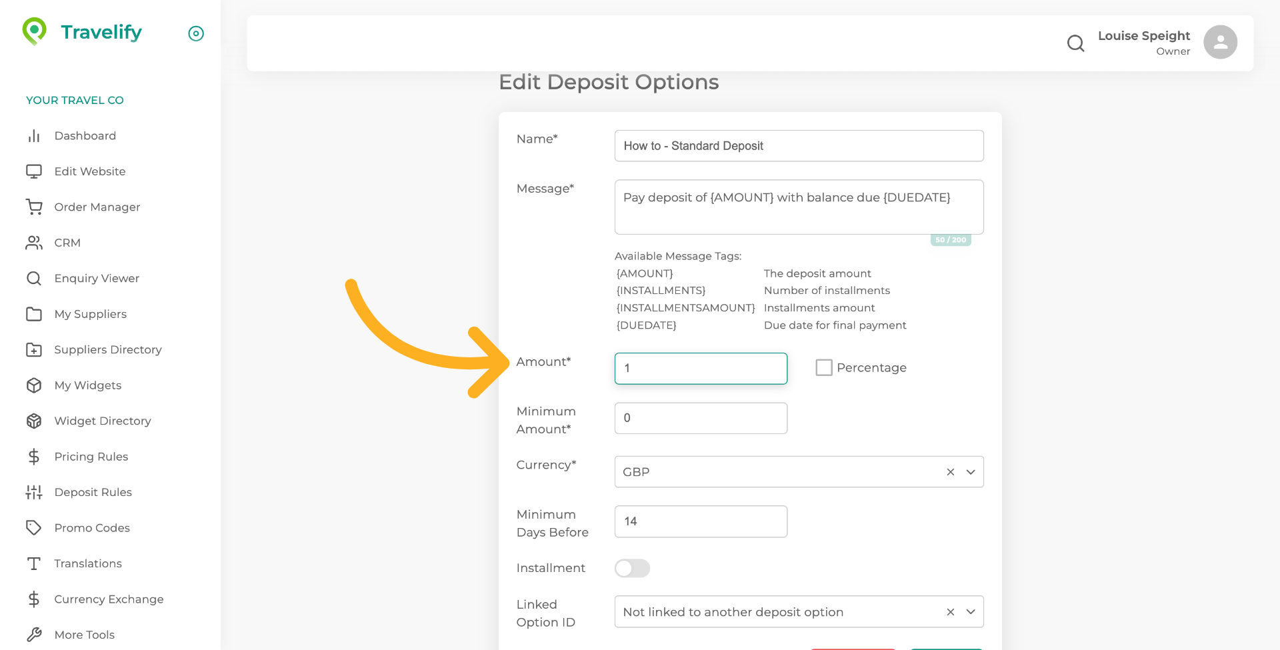Screen dimensions: 1280x650
Task: Switch to the Suppliers Directory section
Action: point(108,349)
